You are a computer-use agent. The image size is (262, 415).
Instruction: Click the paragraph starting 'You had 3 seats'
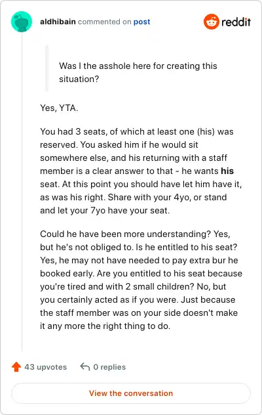[141, 171]
